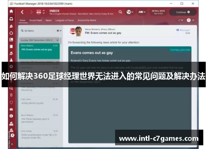Click the search magnifier in top bar

[120, 12]
